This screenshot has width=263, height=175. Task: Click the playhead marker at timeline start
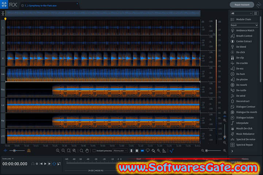pos(5,19)
